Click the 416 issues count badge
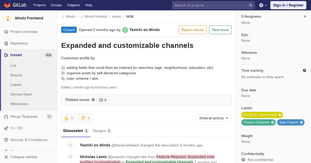This screenshot has height=163, width=311. click(48, 55)
